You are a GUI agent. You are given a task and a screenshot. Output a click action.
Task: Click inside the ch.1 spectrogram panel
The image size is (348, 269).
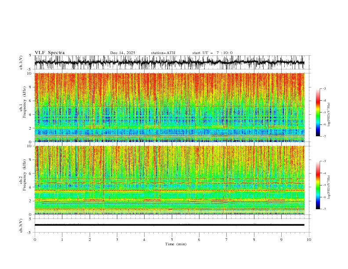tap(169, 107)
